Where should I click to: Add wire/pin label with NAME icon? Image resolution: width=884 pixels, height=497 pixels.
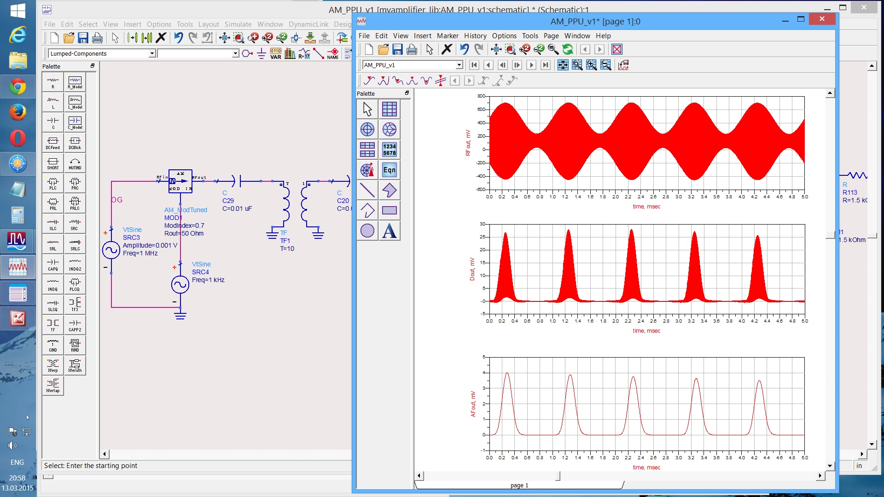[333, 53]
